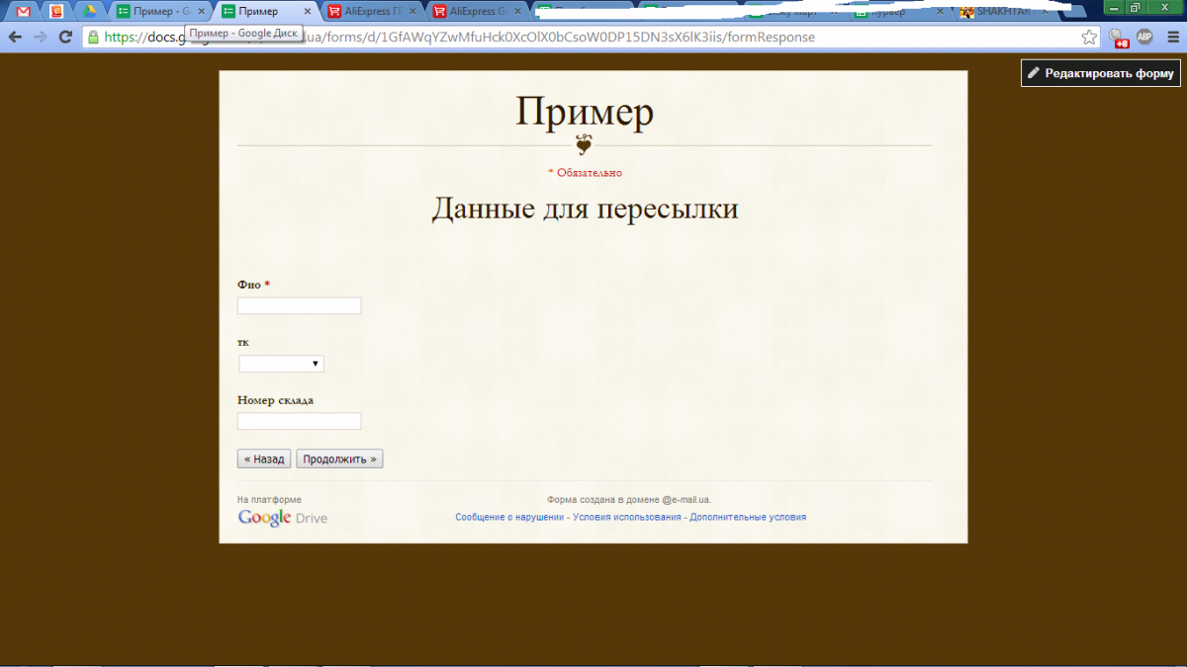
Task: Click 'Редактировать форму' button
Action: coord(1100,73)
